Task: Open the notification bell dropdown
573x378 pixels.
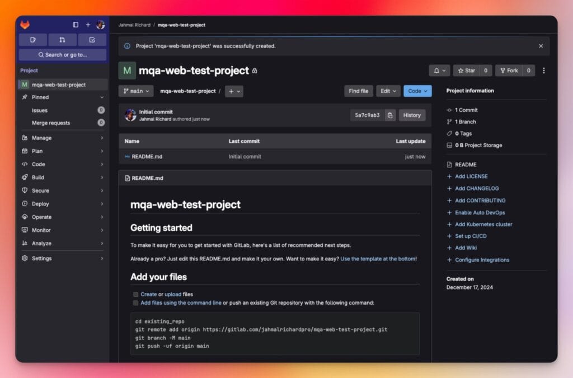Action: [439, 71]
